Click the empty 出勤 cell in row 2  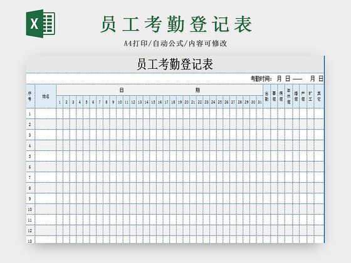(x=266, y=125)
